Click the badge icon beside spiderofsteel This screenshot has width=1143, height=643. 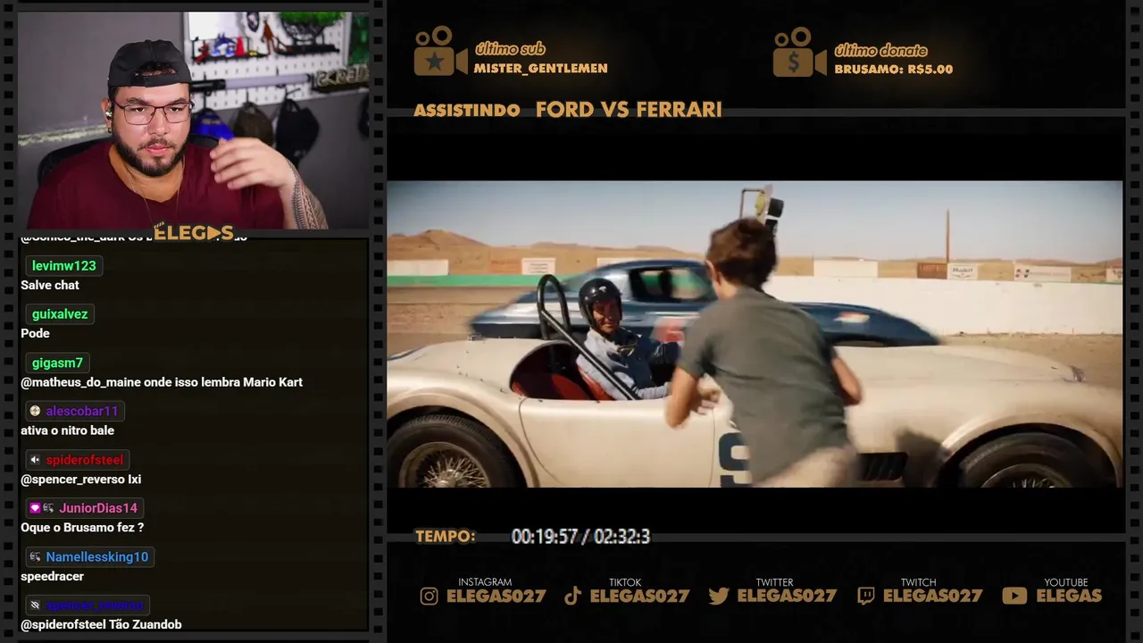coord(35,460)
